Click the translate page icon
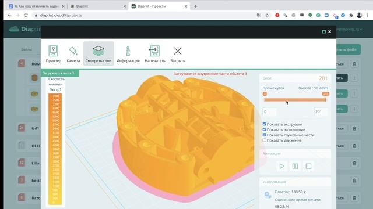Viewport: 373px width, 209px height. (x=259, y=15)
